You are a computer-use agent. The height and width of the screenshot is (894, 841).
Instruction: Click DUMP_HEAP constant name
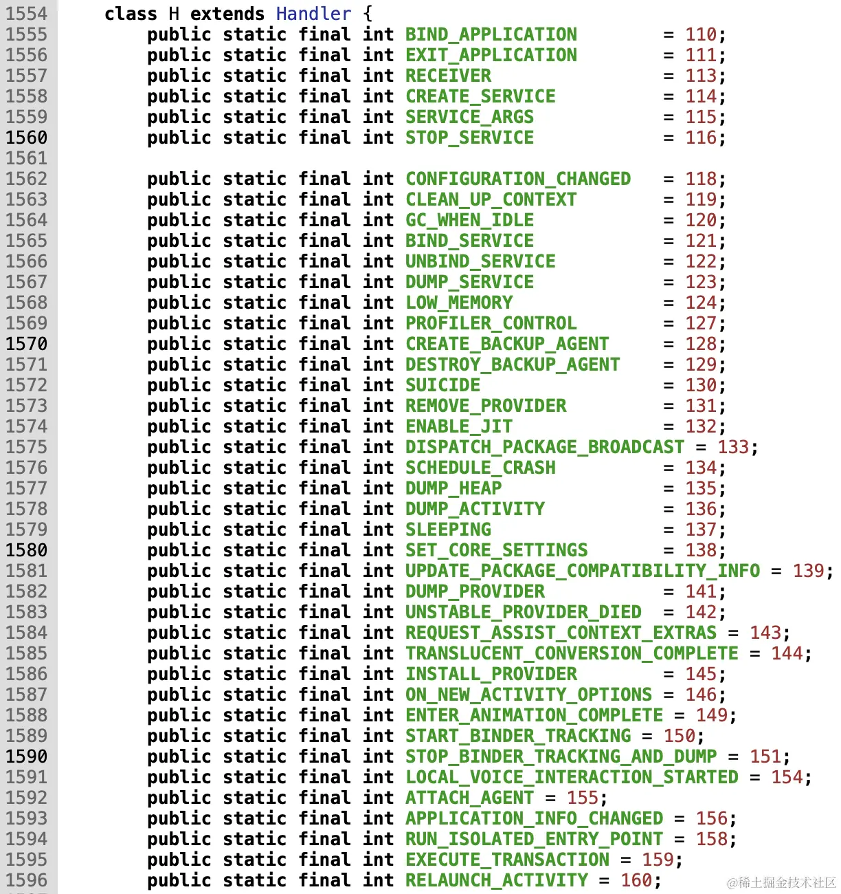tap(453, 488)
